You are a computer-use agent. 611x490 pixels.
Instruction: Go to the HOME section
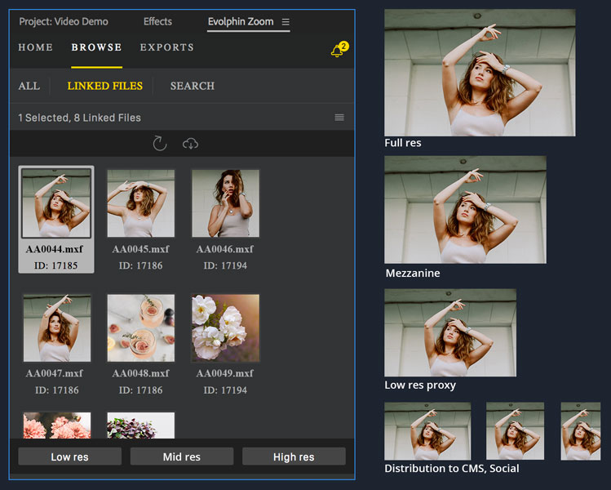pos(35,47)
